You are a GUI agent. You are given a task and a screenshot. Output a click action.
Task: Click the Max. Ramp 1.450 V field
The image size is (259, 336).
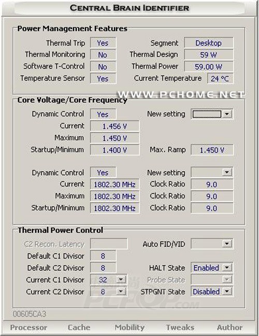click(212, 150)
